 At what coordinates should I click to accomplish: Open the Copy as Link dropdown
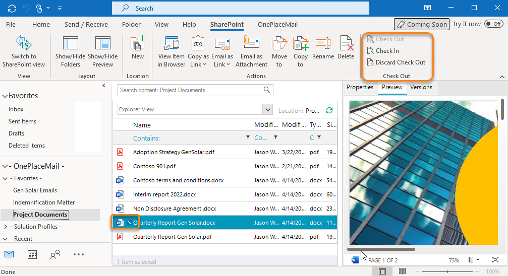198,60
